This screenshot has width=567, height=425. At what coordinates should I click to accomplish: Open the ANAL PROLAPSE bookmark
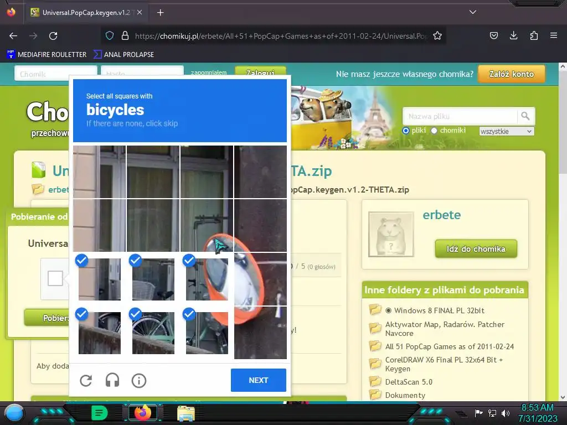[123, 55]
